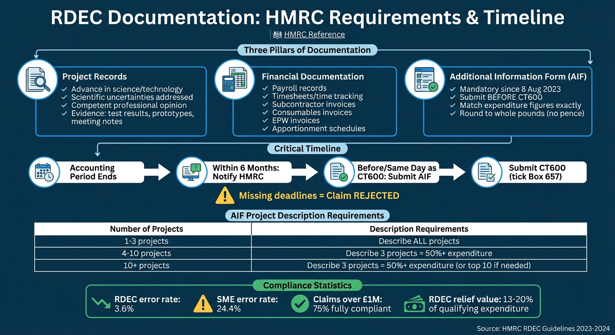Viewport: 615px width, 335px height.
Task: Click the green checkmark circle for Claims over £1M
Action: (300, 304)
